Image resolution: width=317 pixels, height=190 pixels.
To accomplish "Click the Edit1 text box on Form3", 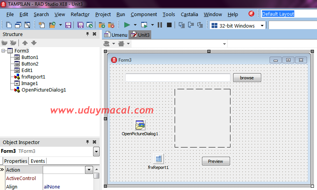I will (x=178, y=78).
